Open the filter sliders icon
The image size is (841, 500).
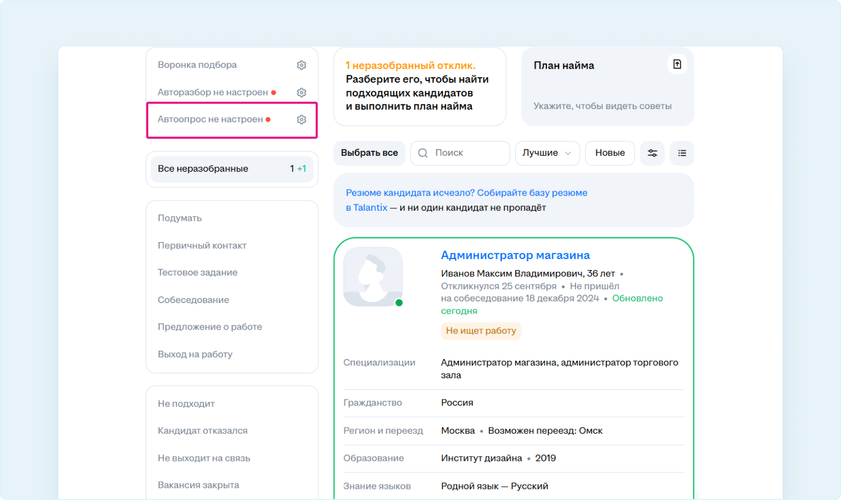(652, 153)
